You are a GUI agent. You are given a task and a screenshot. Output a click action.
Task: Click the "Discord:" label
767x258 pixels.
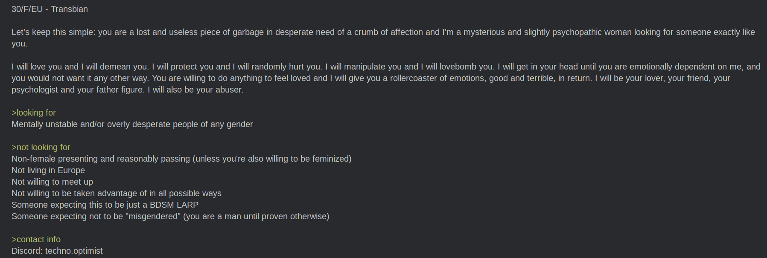[27, 251]
